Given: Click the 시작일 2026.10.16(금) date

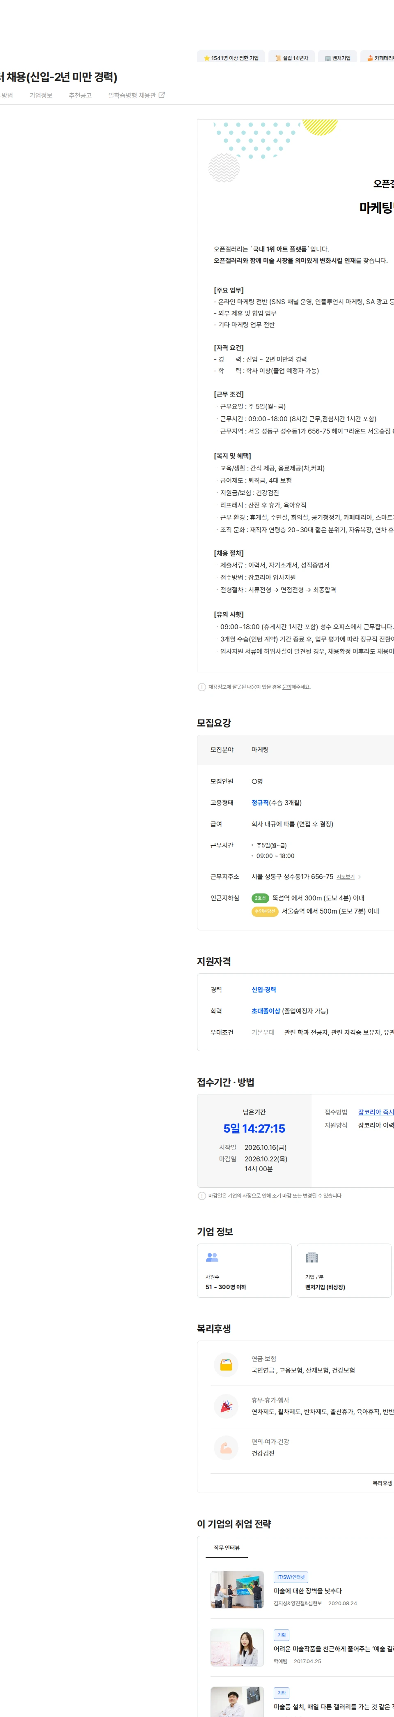Looking at the screenshot, I should point(266,1147).
